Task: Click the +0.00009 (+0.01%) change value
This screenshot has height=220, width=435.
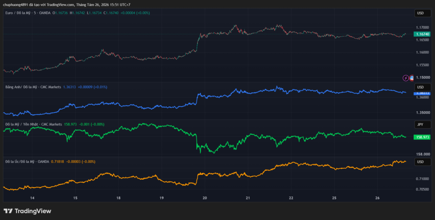Action: (92, 87)
